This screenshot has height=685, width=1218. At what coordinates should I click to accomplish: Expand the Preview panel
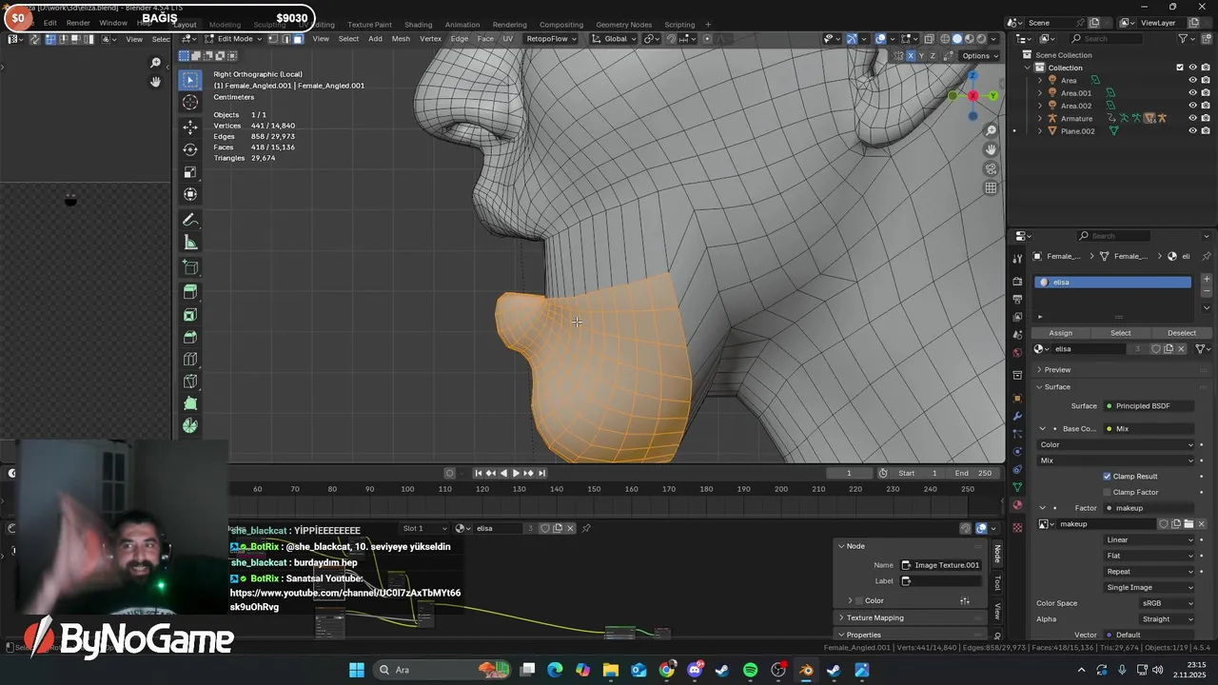[x=1057, y=370]
